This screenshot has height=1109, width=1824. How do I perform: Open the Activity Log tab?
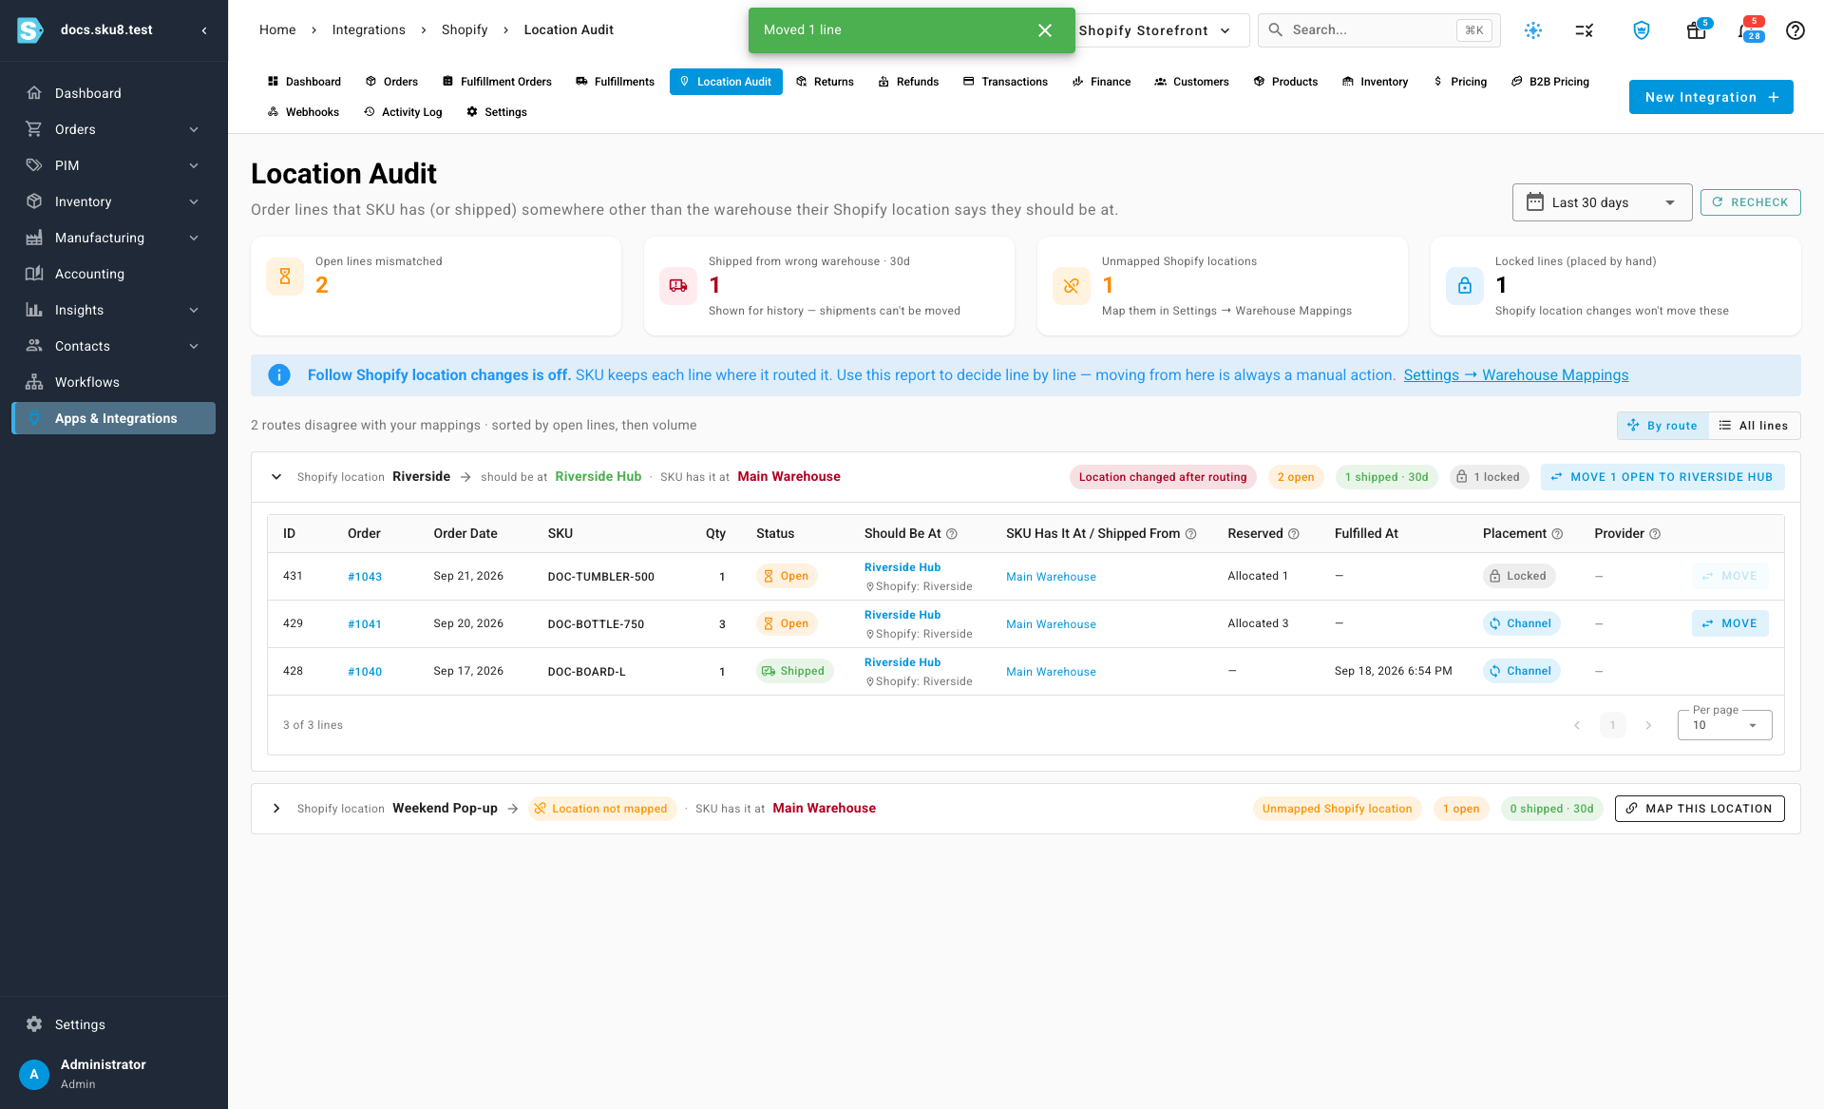403,112
